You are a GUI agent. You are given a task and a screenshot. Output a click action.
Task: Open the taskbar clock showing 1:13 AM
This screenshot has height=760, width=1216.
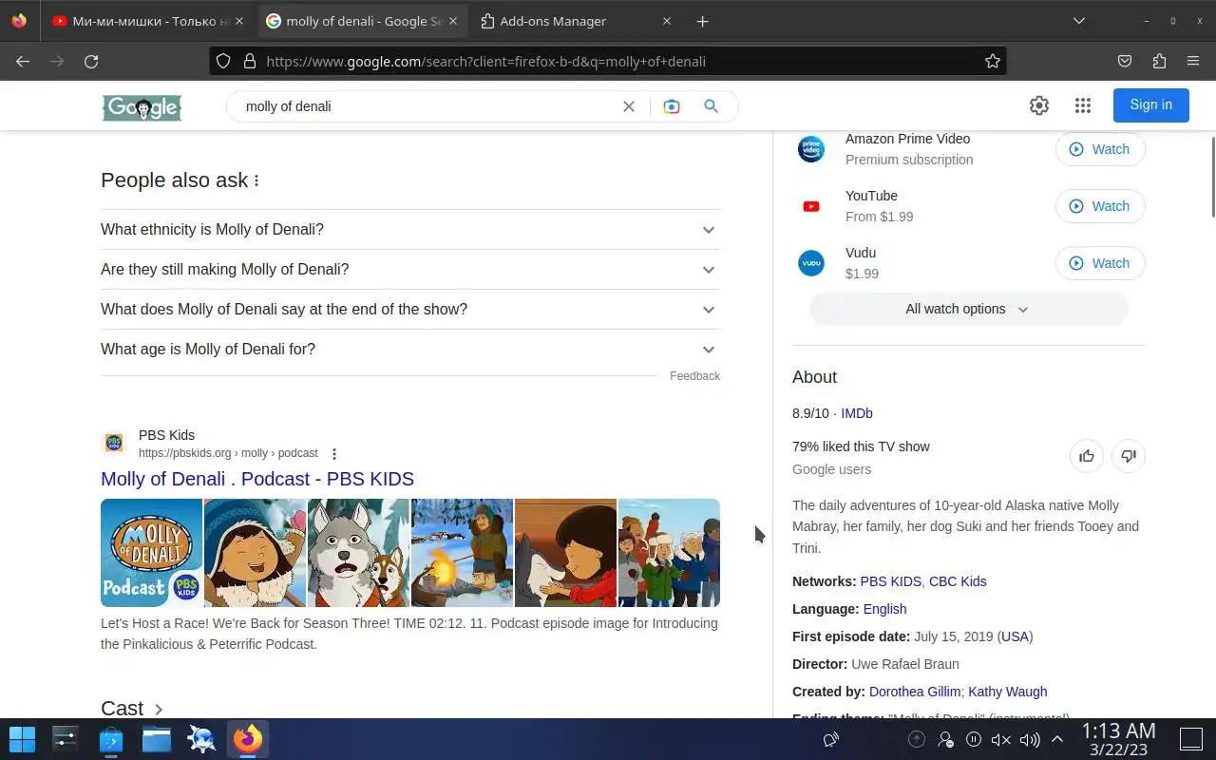[1119, 739]
